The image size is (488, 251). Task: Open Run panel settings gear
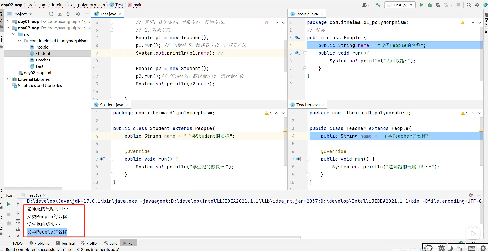click(x=471, y=195)
